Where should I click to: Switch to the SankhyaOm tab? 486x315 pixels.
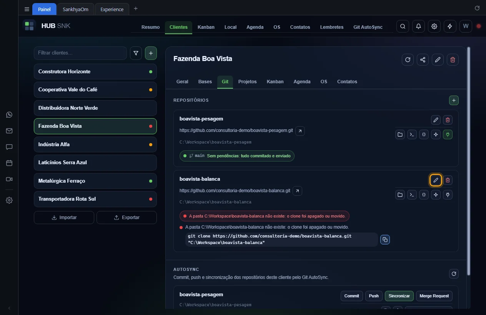point(75,9)
